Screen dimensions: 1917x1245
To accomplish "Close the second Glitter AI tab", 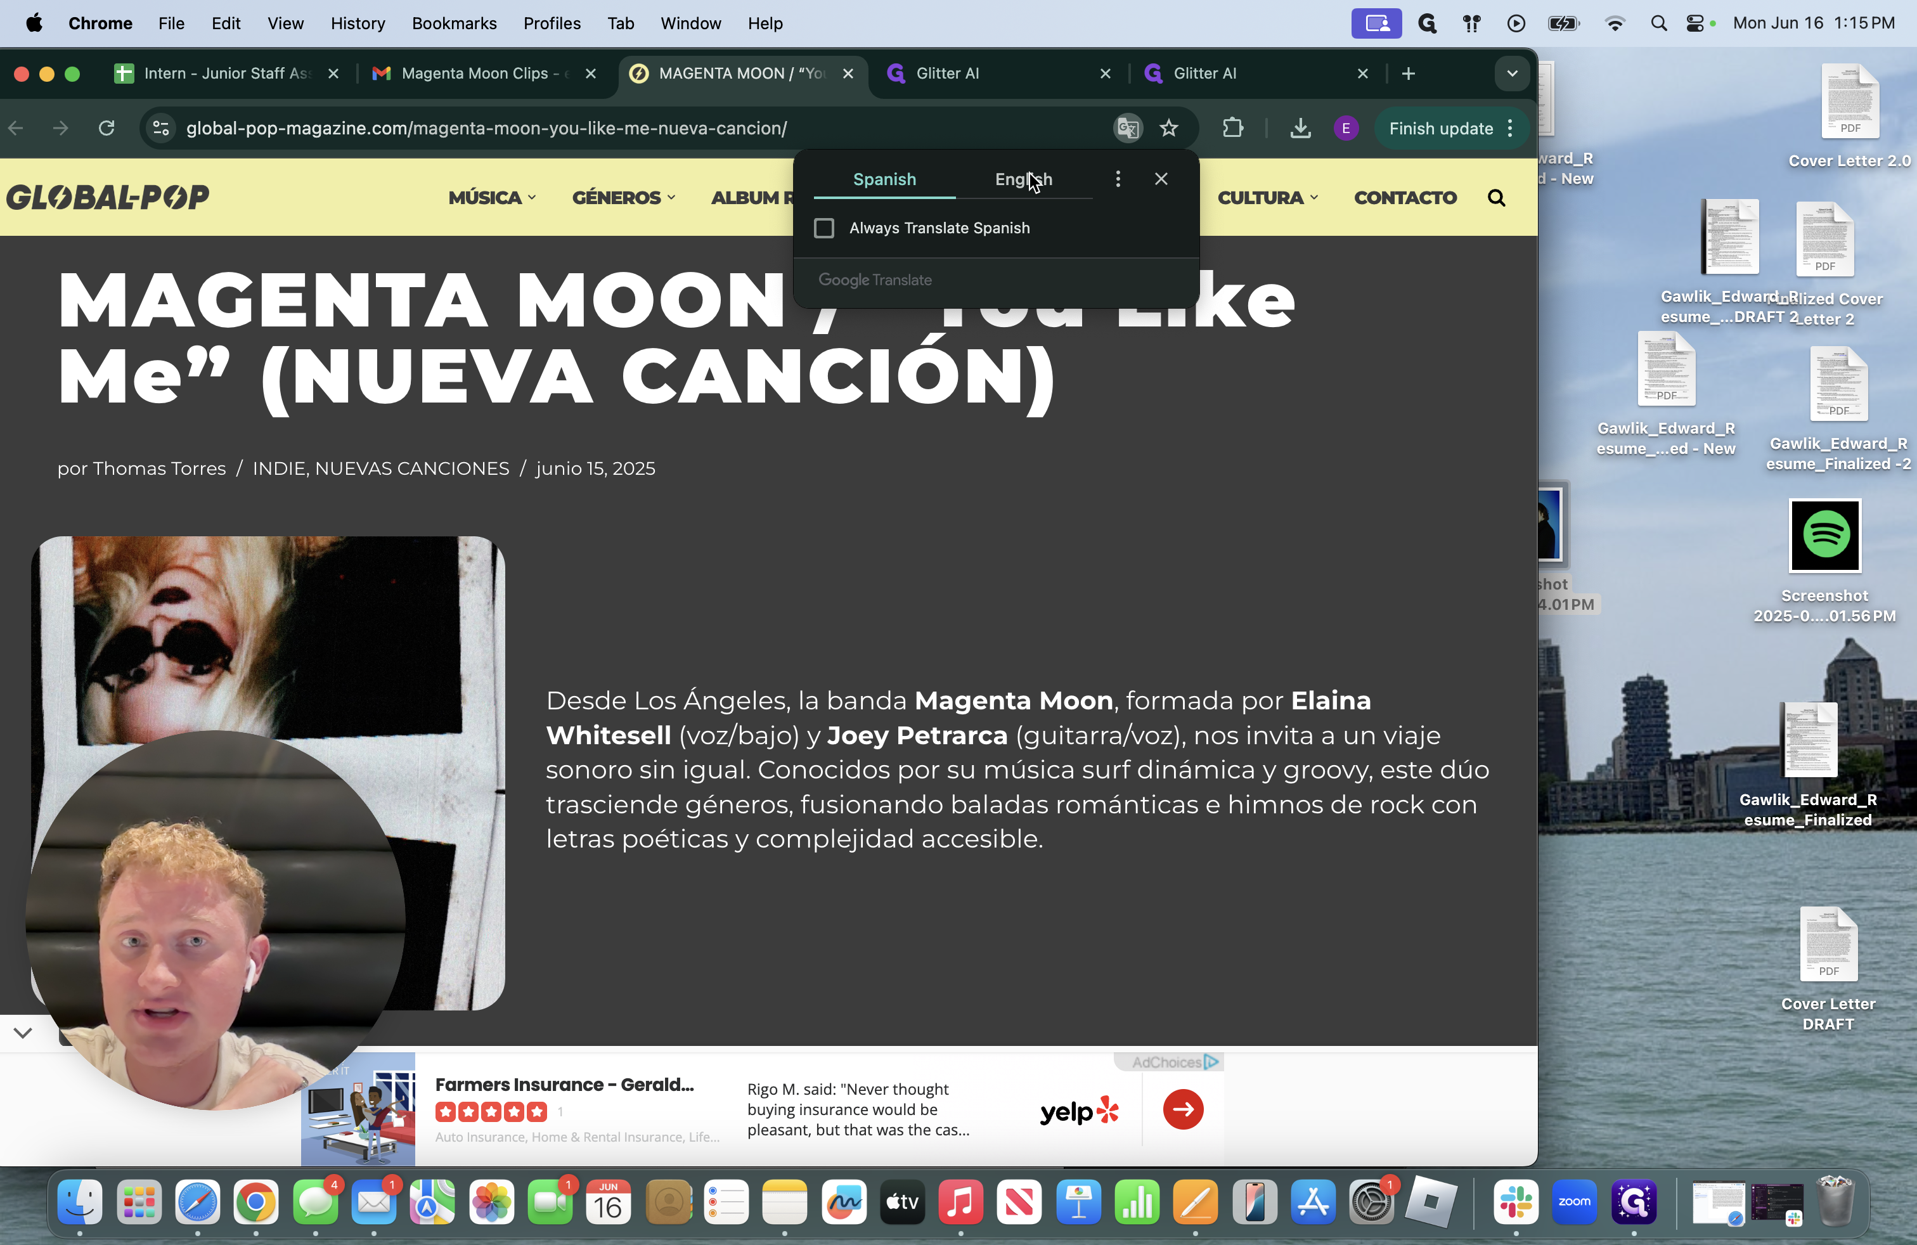I will point(1362,74).
